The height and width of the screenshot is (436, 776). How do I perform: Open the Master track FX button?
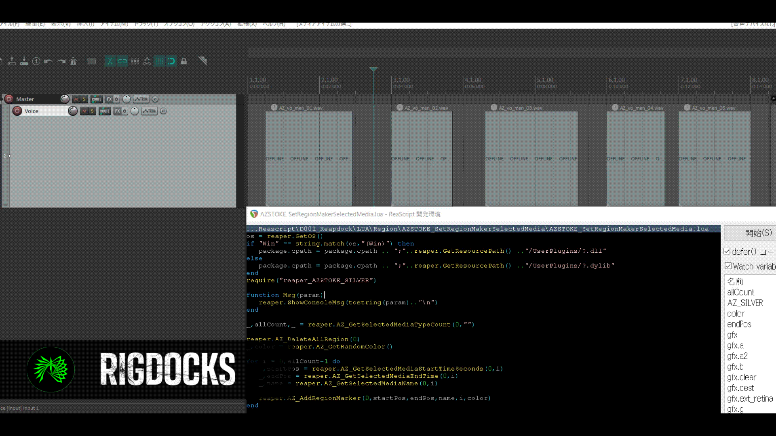click(x=109, y=99)
